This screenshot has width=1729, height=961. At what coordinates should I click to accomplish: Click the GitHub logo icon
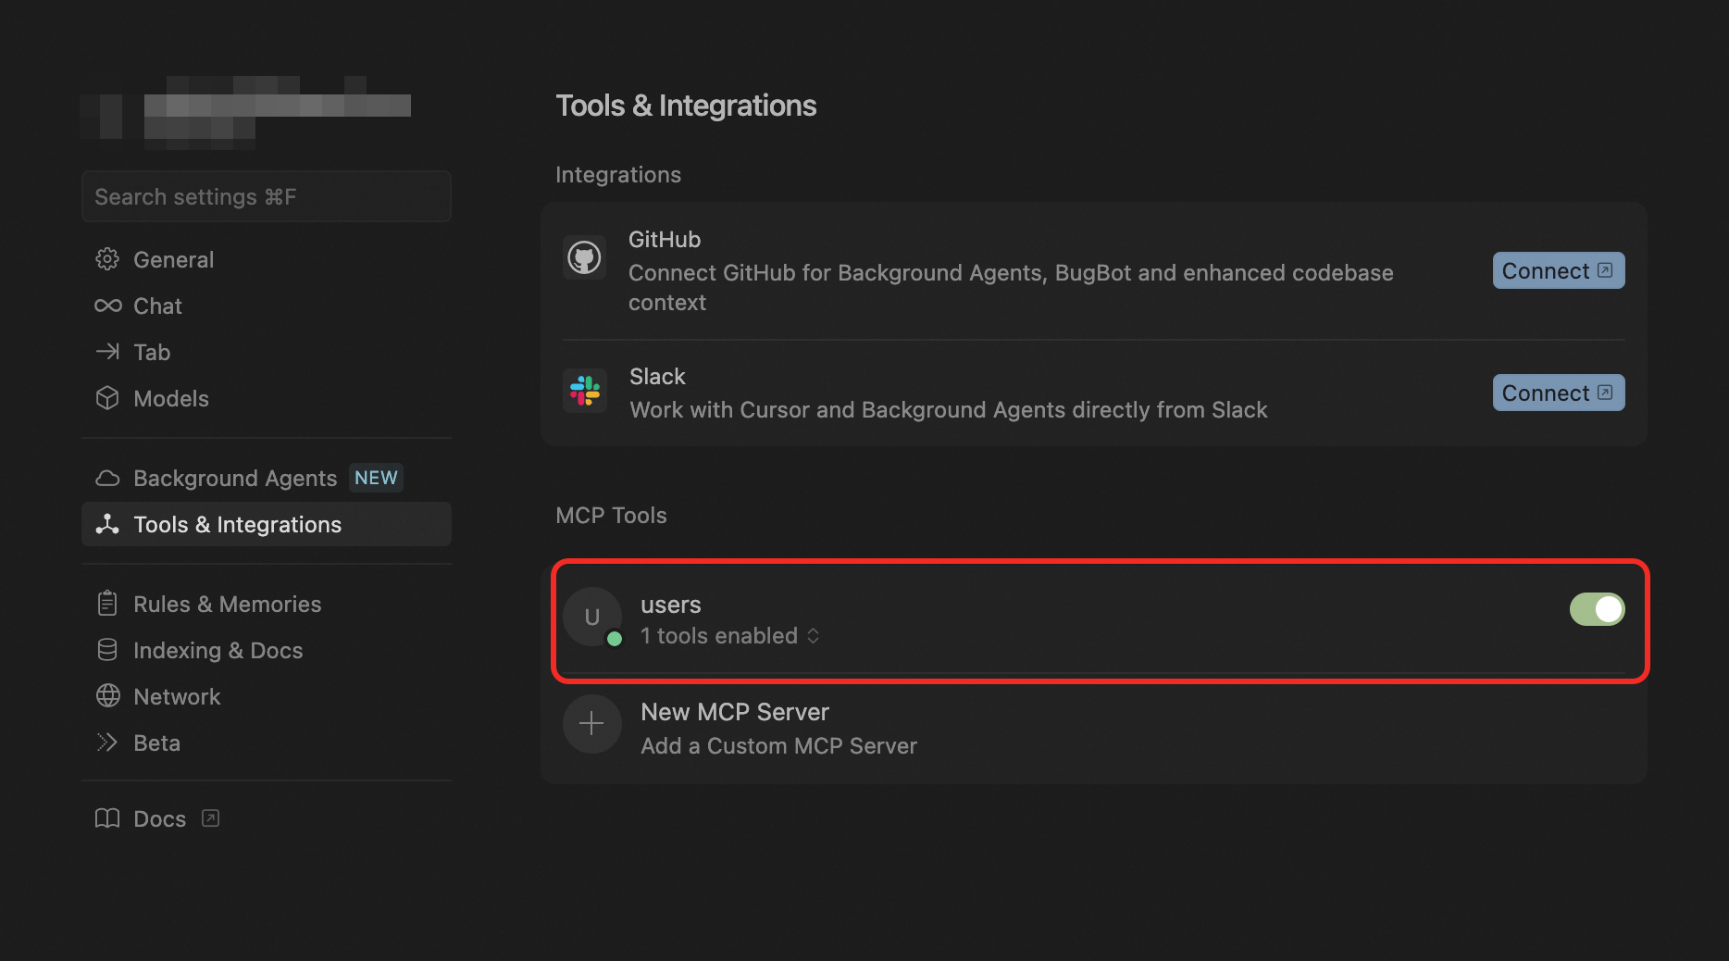tap(584, 257)
